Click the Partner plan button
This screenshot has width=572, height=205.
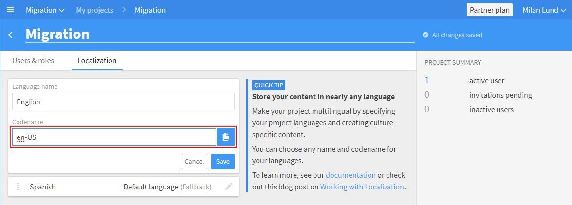click(x=490, y=10)
